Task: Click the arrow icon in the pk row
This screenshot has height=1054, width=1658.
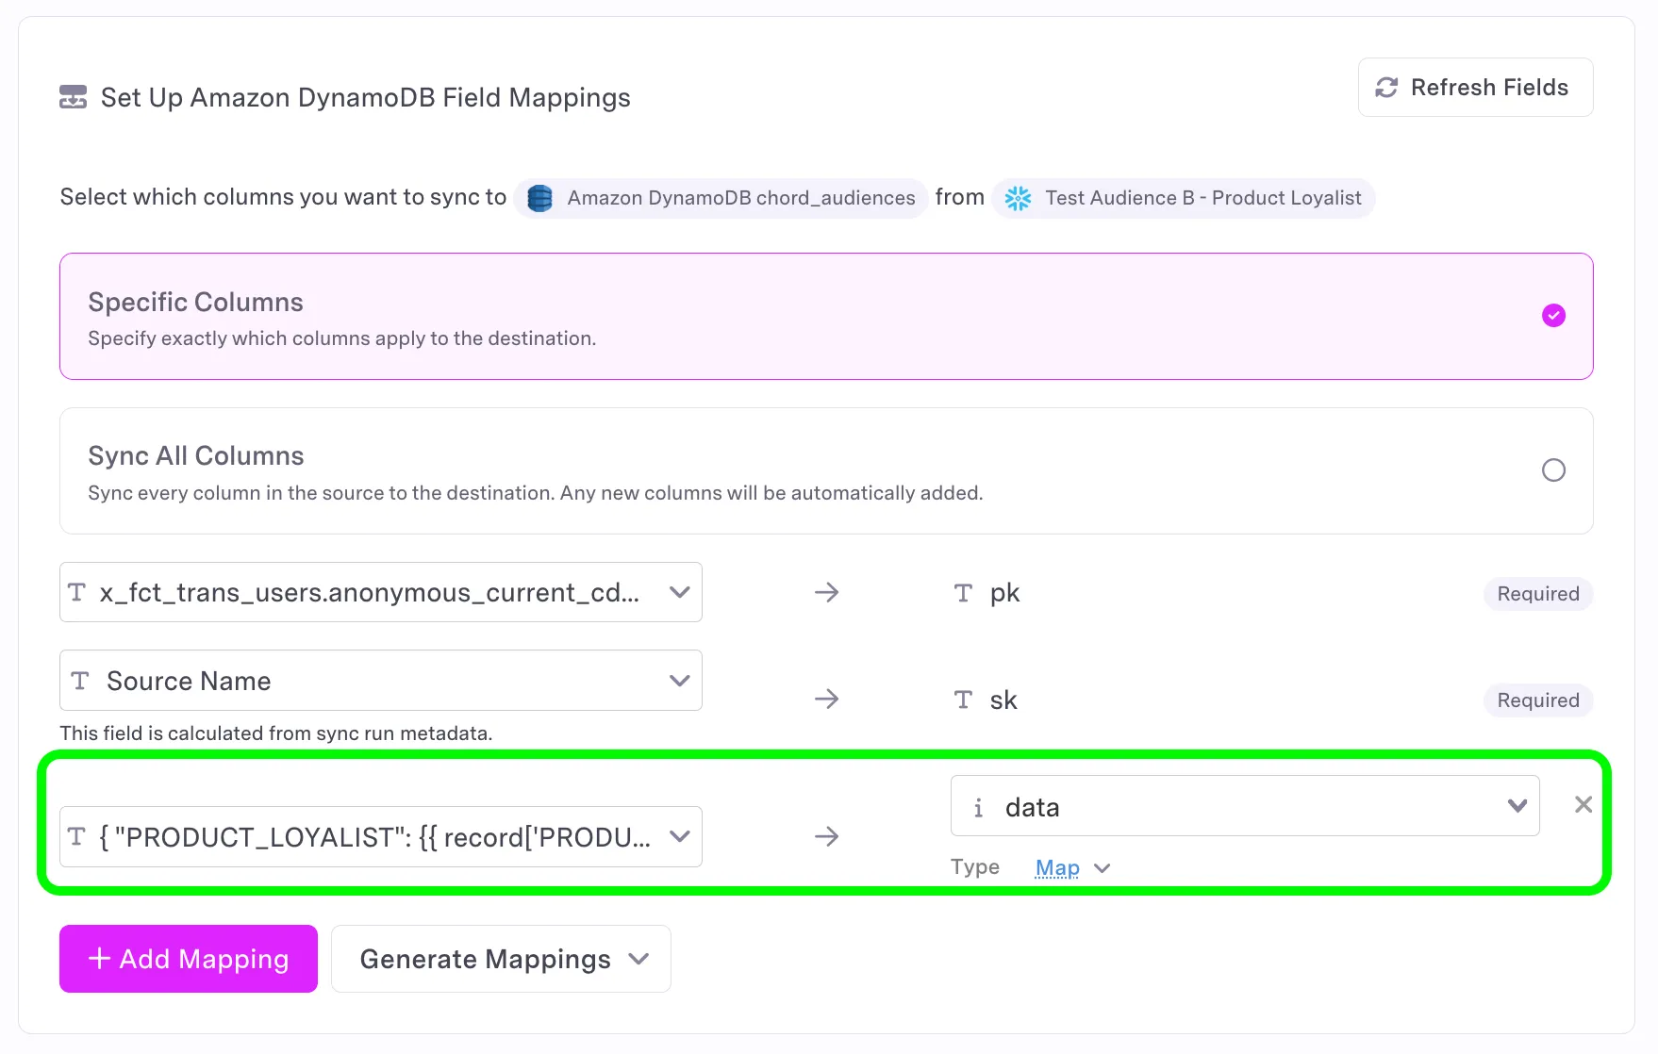Action: click(x=827, y=592)
